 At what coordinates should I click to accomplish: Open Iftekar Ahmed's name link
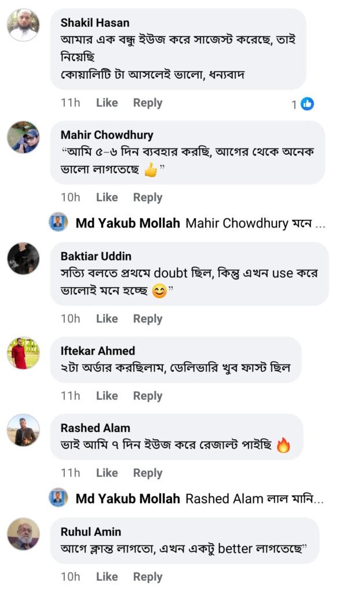(97, 351)
